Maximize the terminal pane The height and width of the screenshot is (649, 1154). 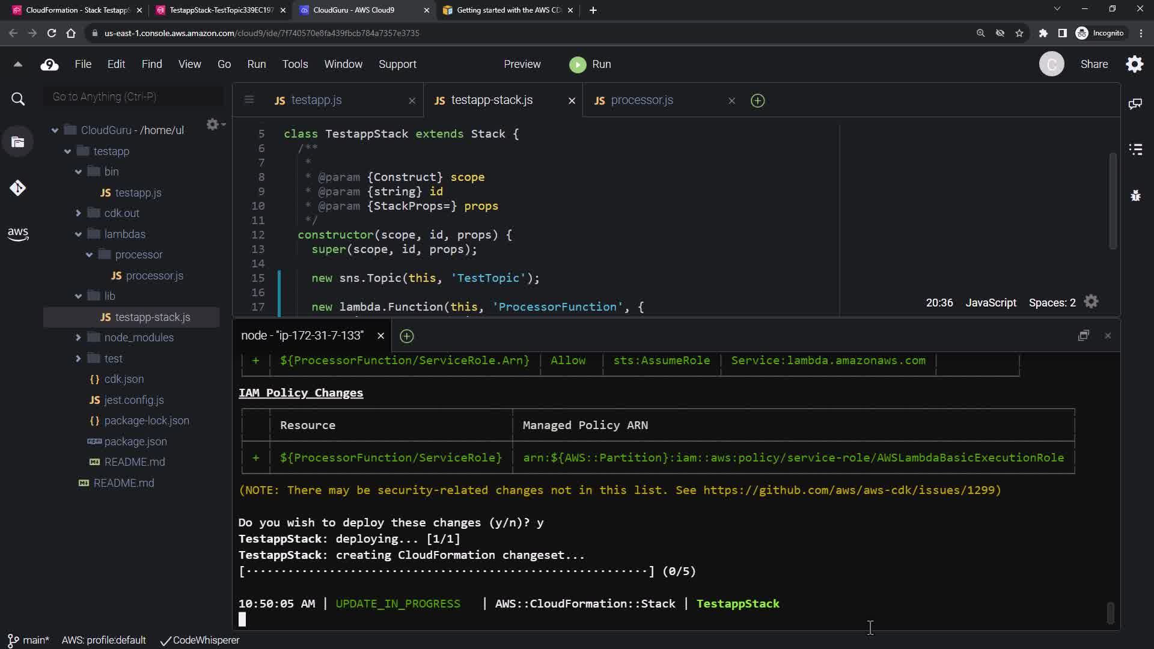pos(1083,336)
